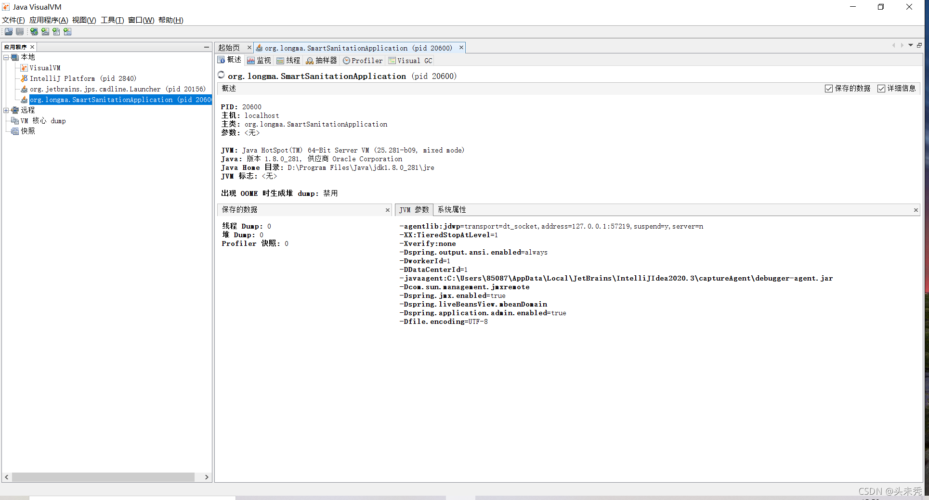
Task: Open the 窗口(W) menu
Action: [141, 20]
